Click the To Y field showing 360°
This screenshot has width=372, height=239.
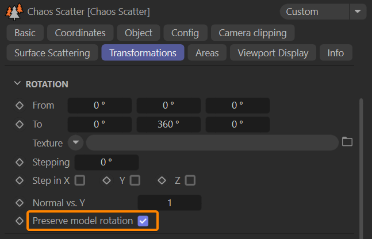[x=168, y=125]
